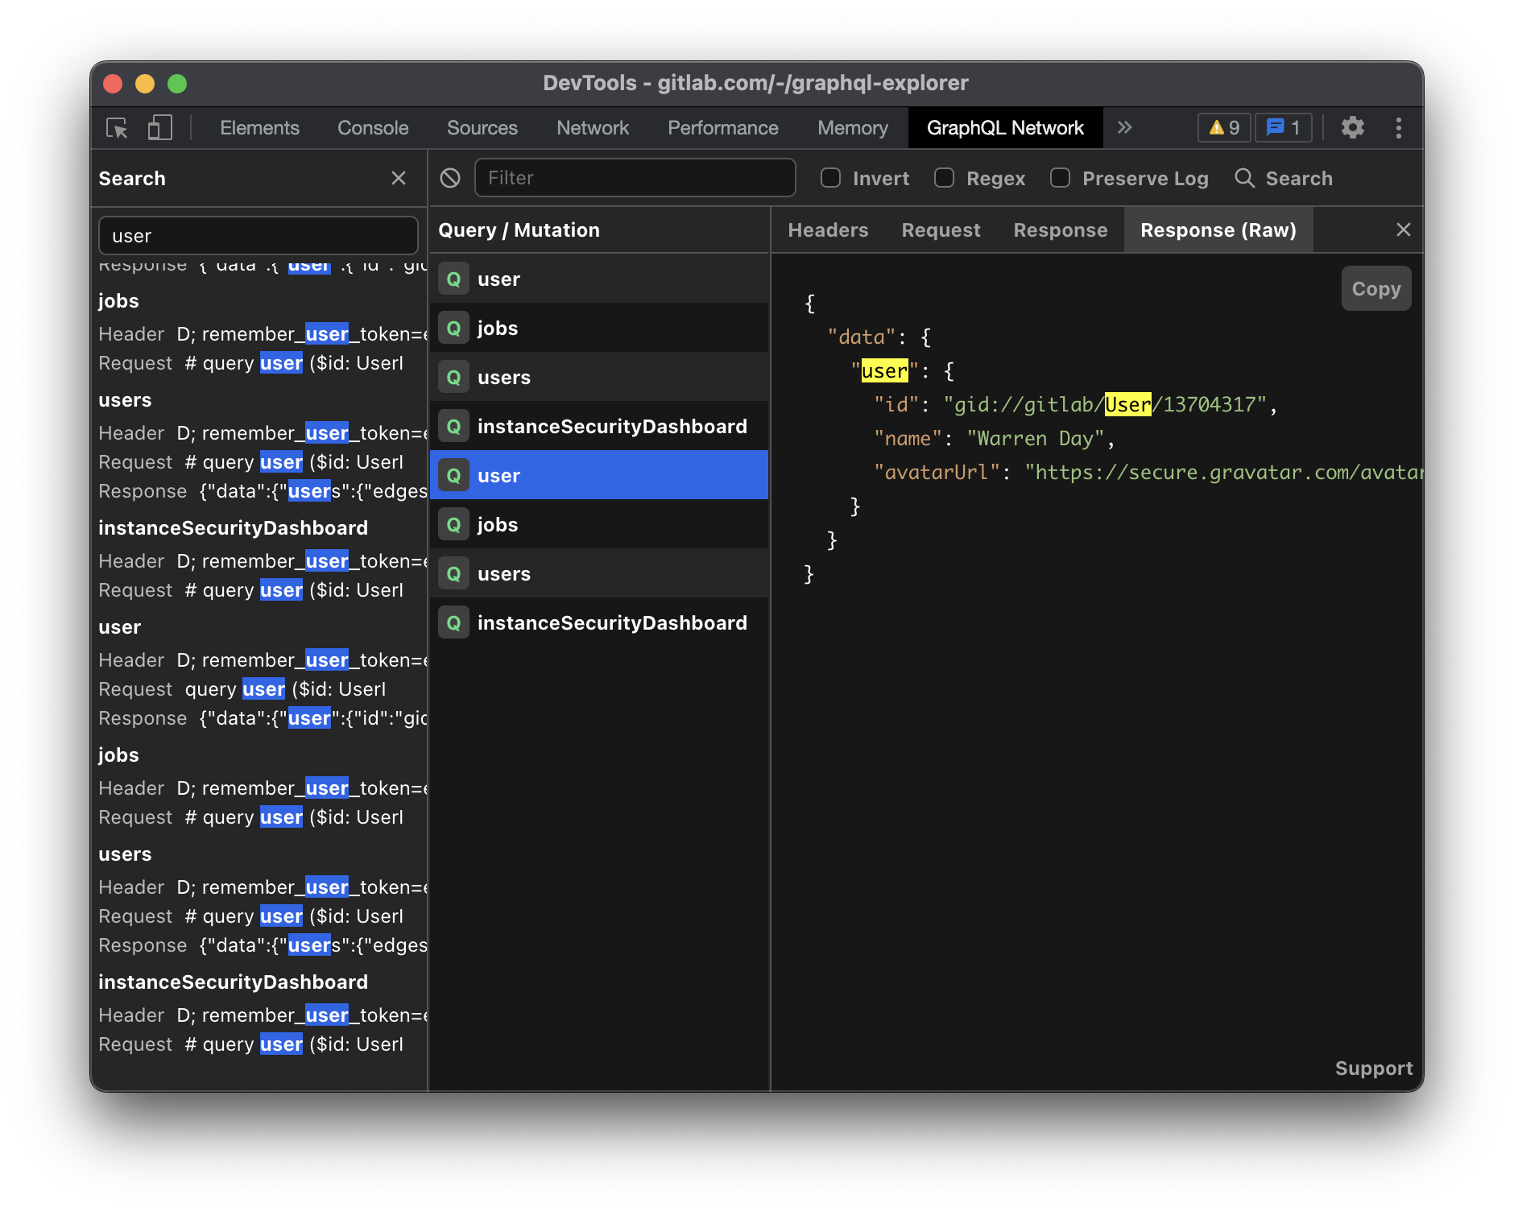Image resolution: width=1514 pixels, height=1211 pixels.
Task: Expand the hidden DevTools tabs chevron
Action: [1124, 128]
